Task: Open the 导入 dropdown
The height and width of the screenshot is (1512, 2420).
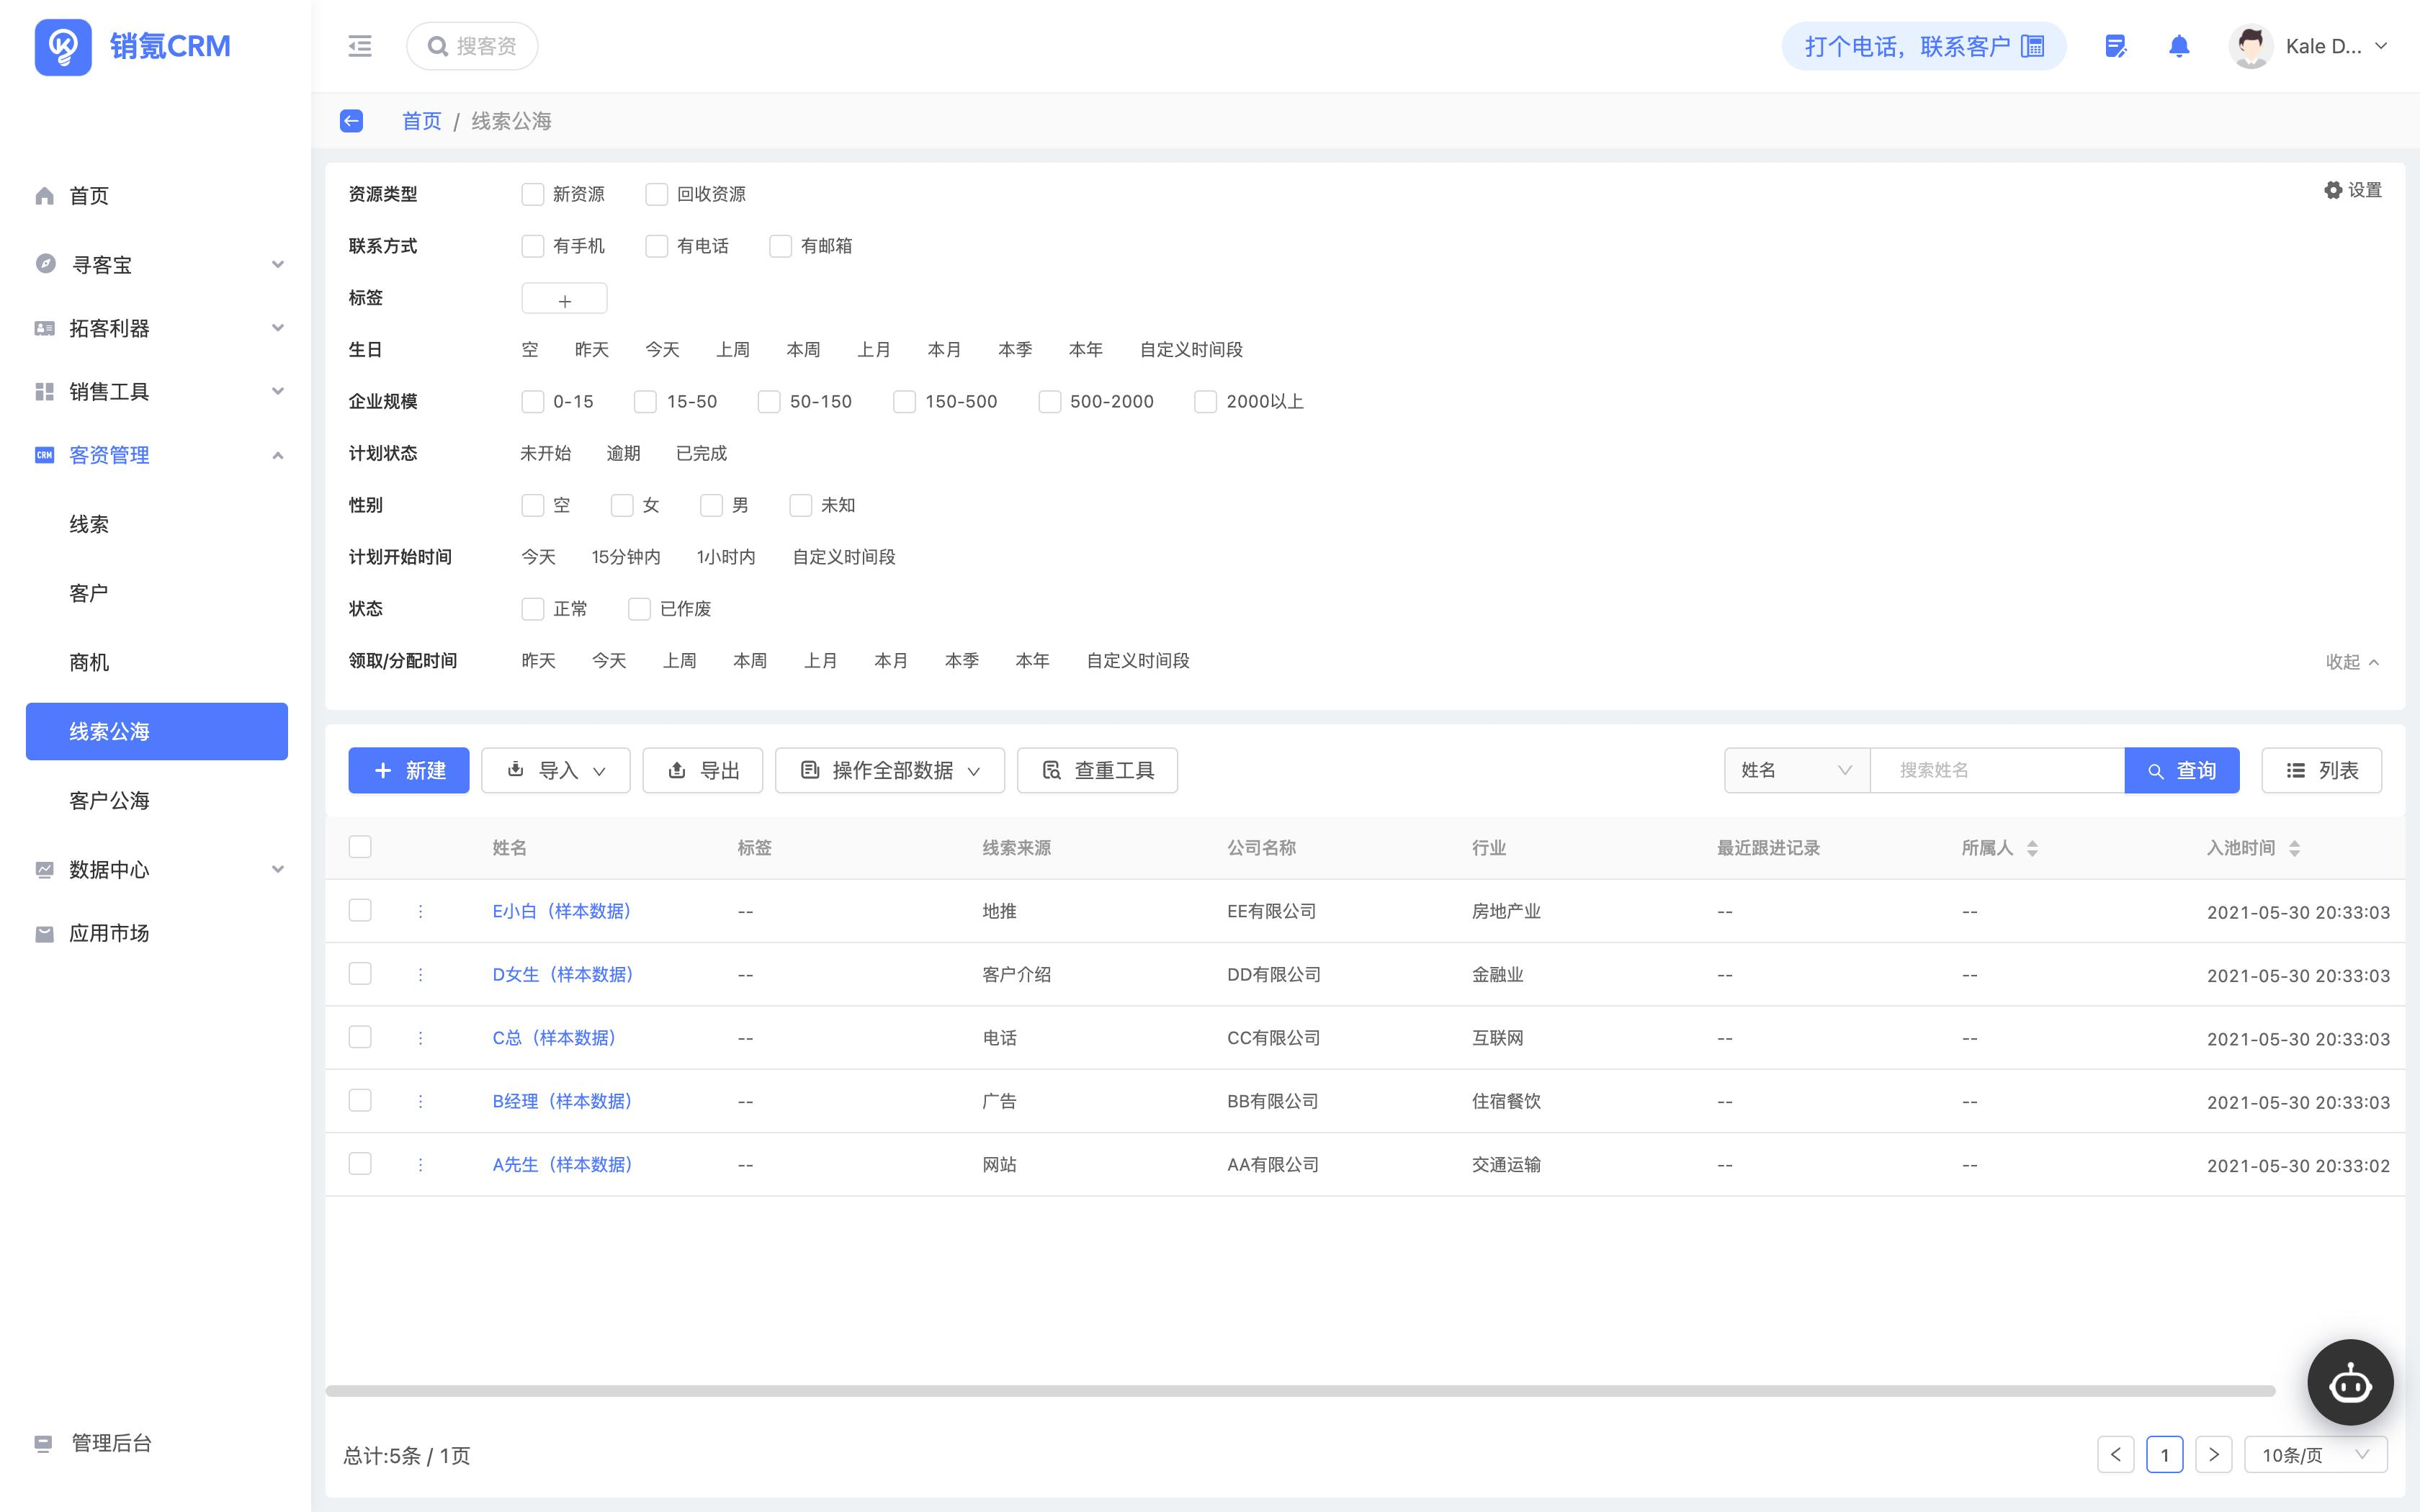Action: point(556,770)
